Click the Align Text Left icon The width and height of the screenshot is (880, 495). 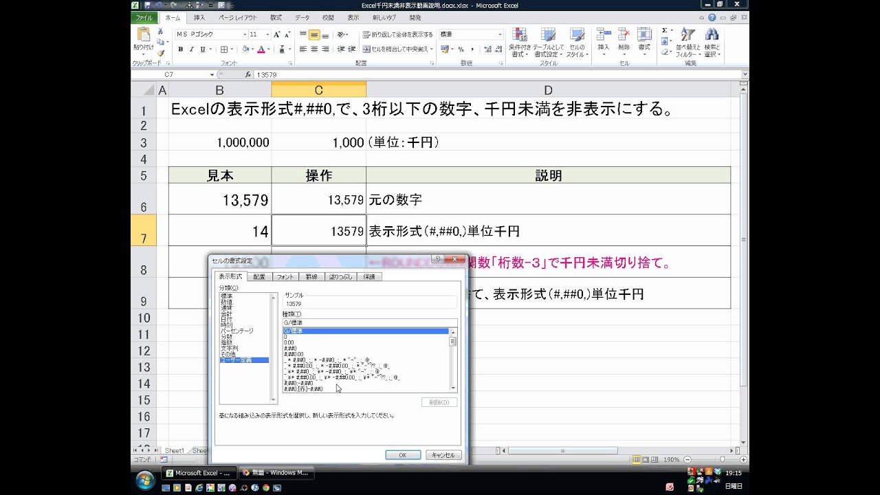302,49
